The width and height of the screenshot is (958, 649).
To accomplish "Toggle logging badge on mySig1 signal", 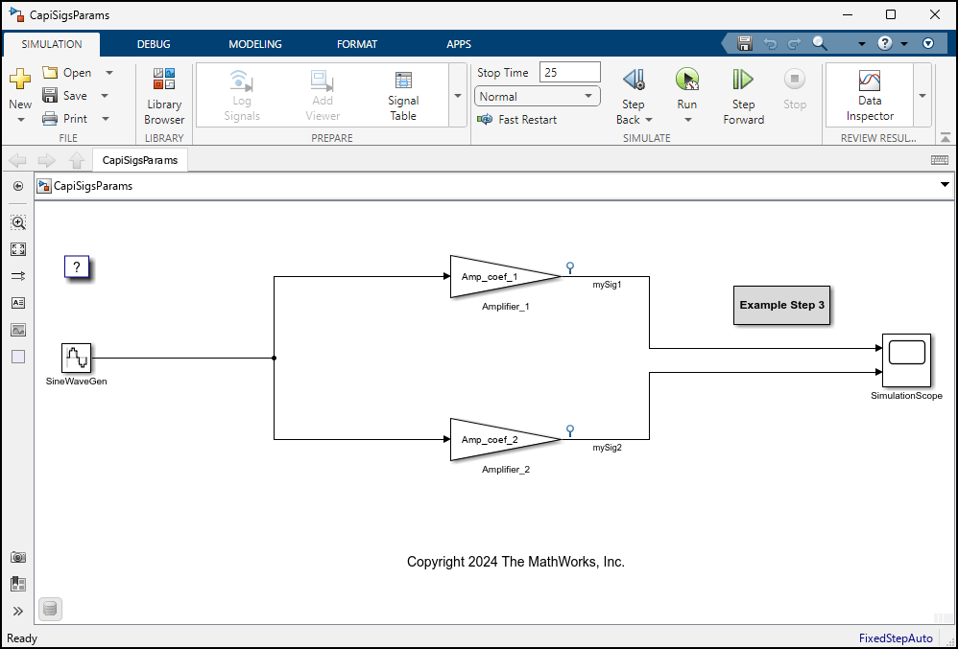I will 569,267.
